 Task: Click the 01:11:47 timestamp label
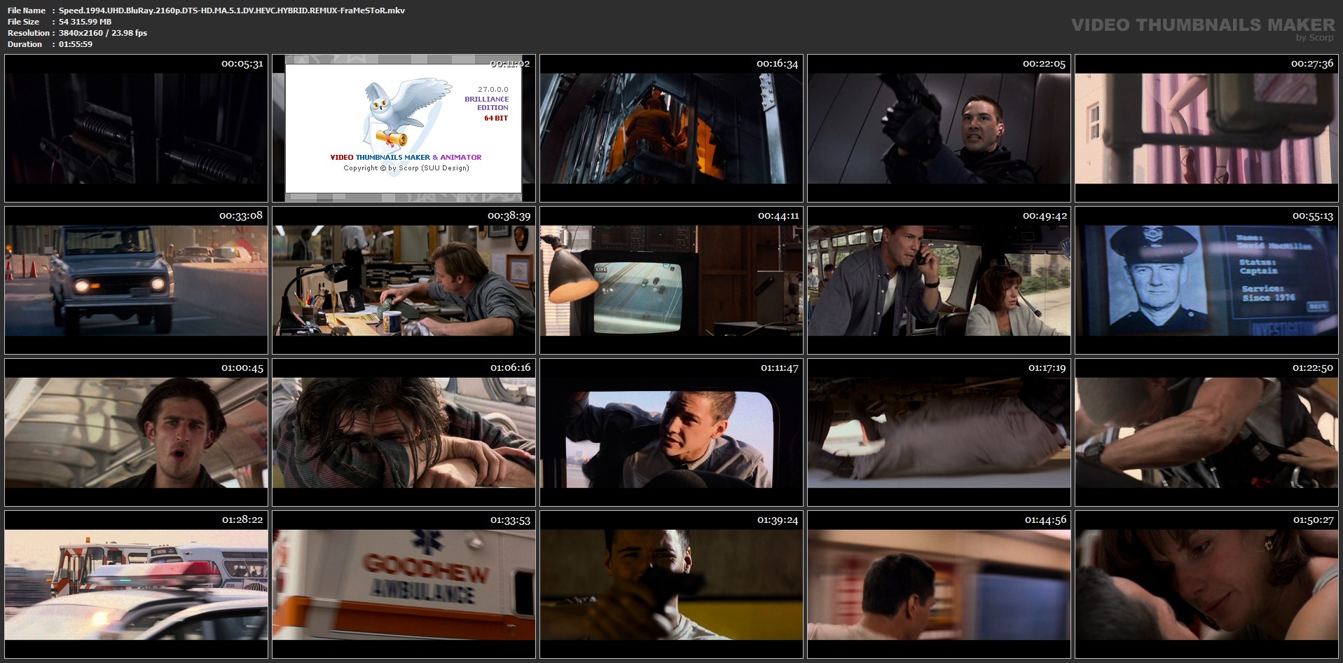[779, 368]
